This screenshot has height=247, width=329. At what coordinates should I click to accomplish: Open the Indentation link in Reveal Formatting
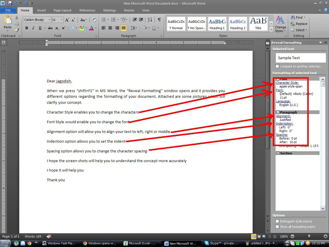[284, 124]
